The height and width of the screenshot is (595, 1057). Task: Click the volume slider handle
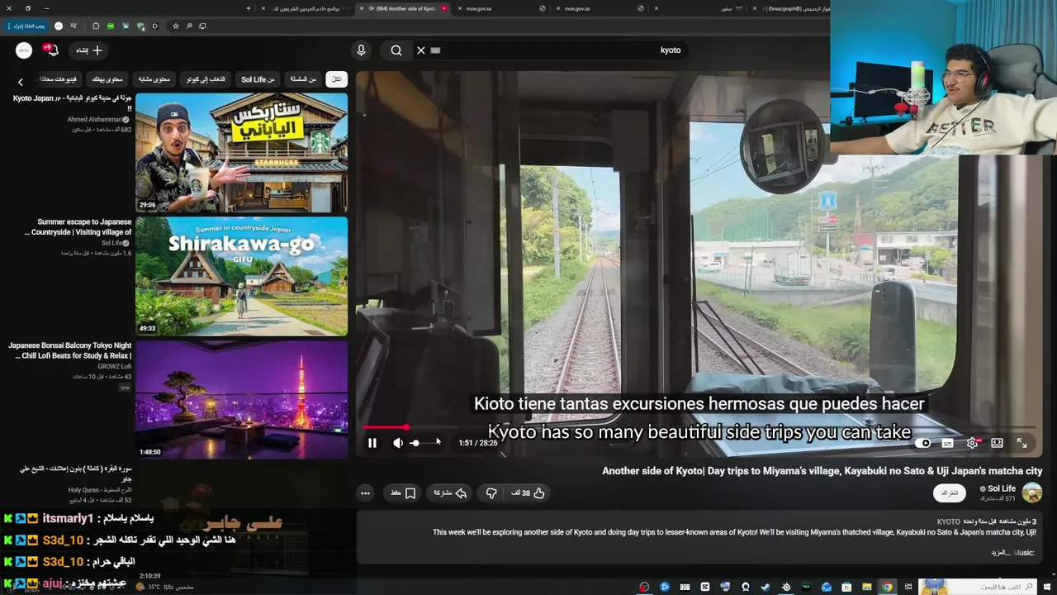(x=415, y=443)
